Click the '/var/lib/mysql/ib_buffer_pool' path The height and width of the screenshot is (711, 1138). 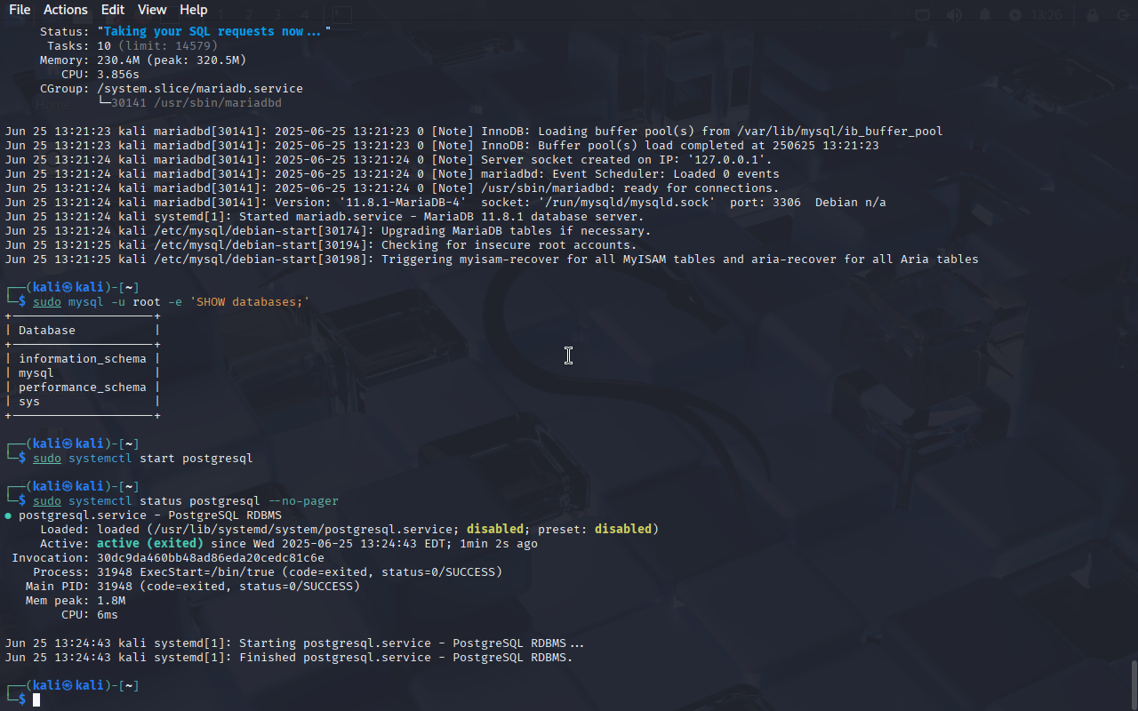[x=840, y=132]
